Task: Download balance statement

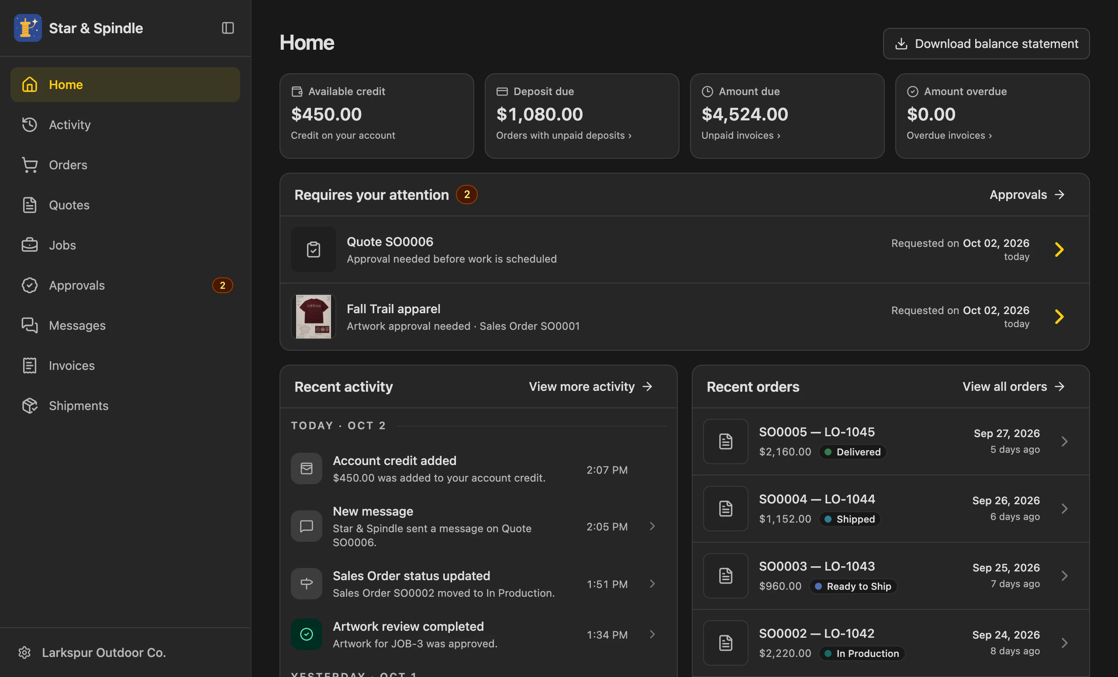Action: [x=986, y=44]
